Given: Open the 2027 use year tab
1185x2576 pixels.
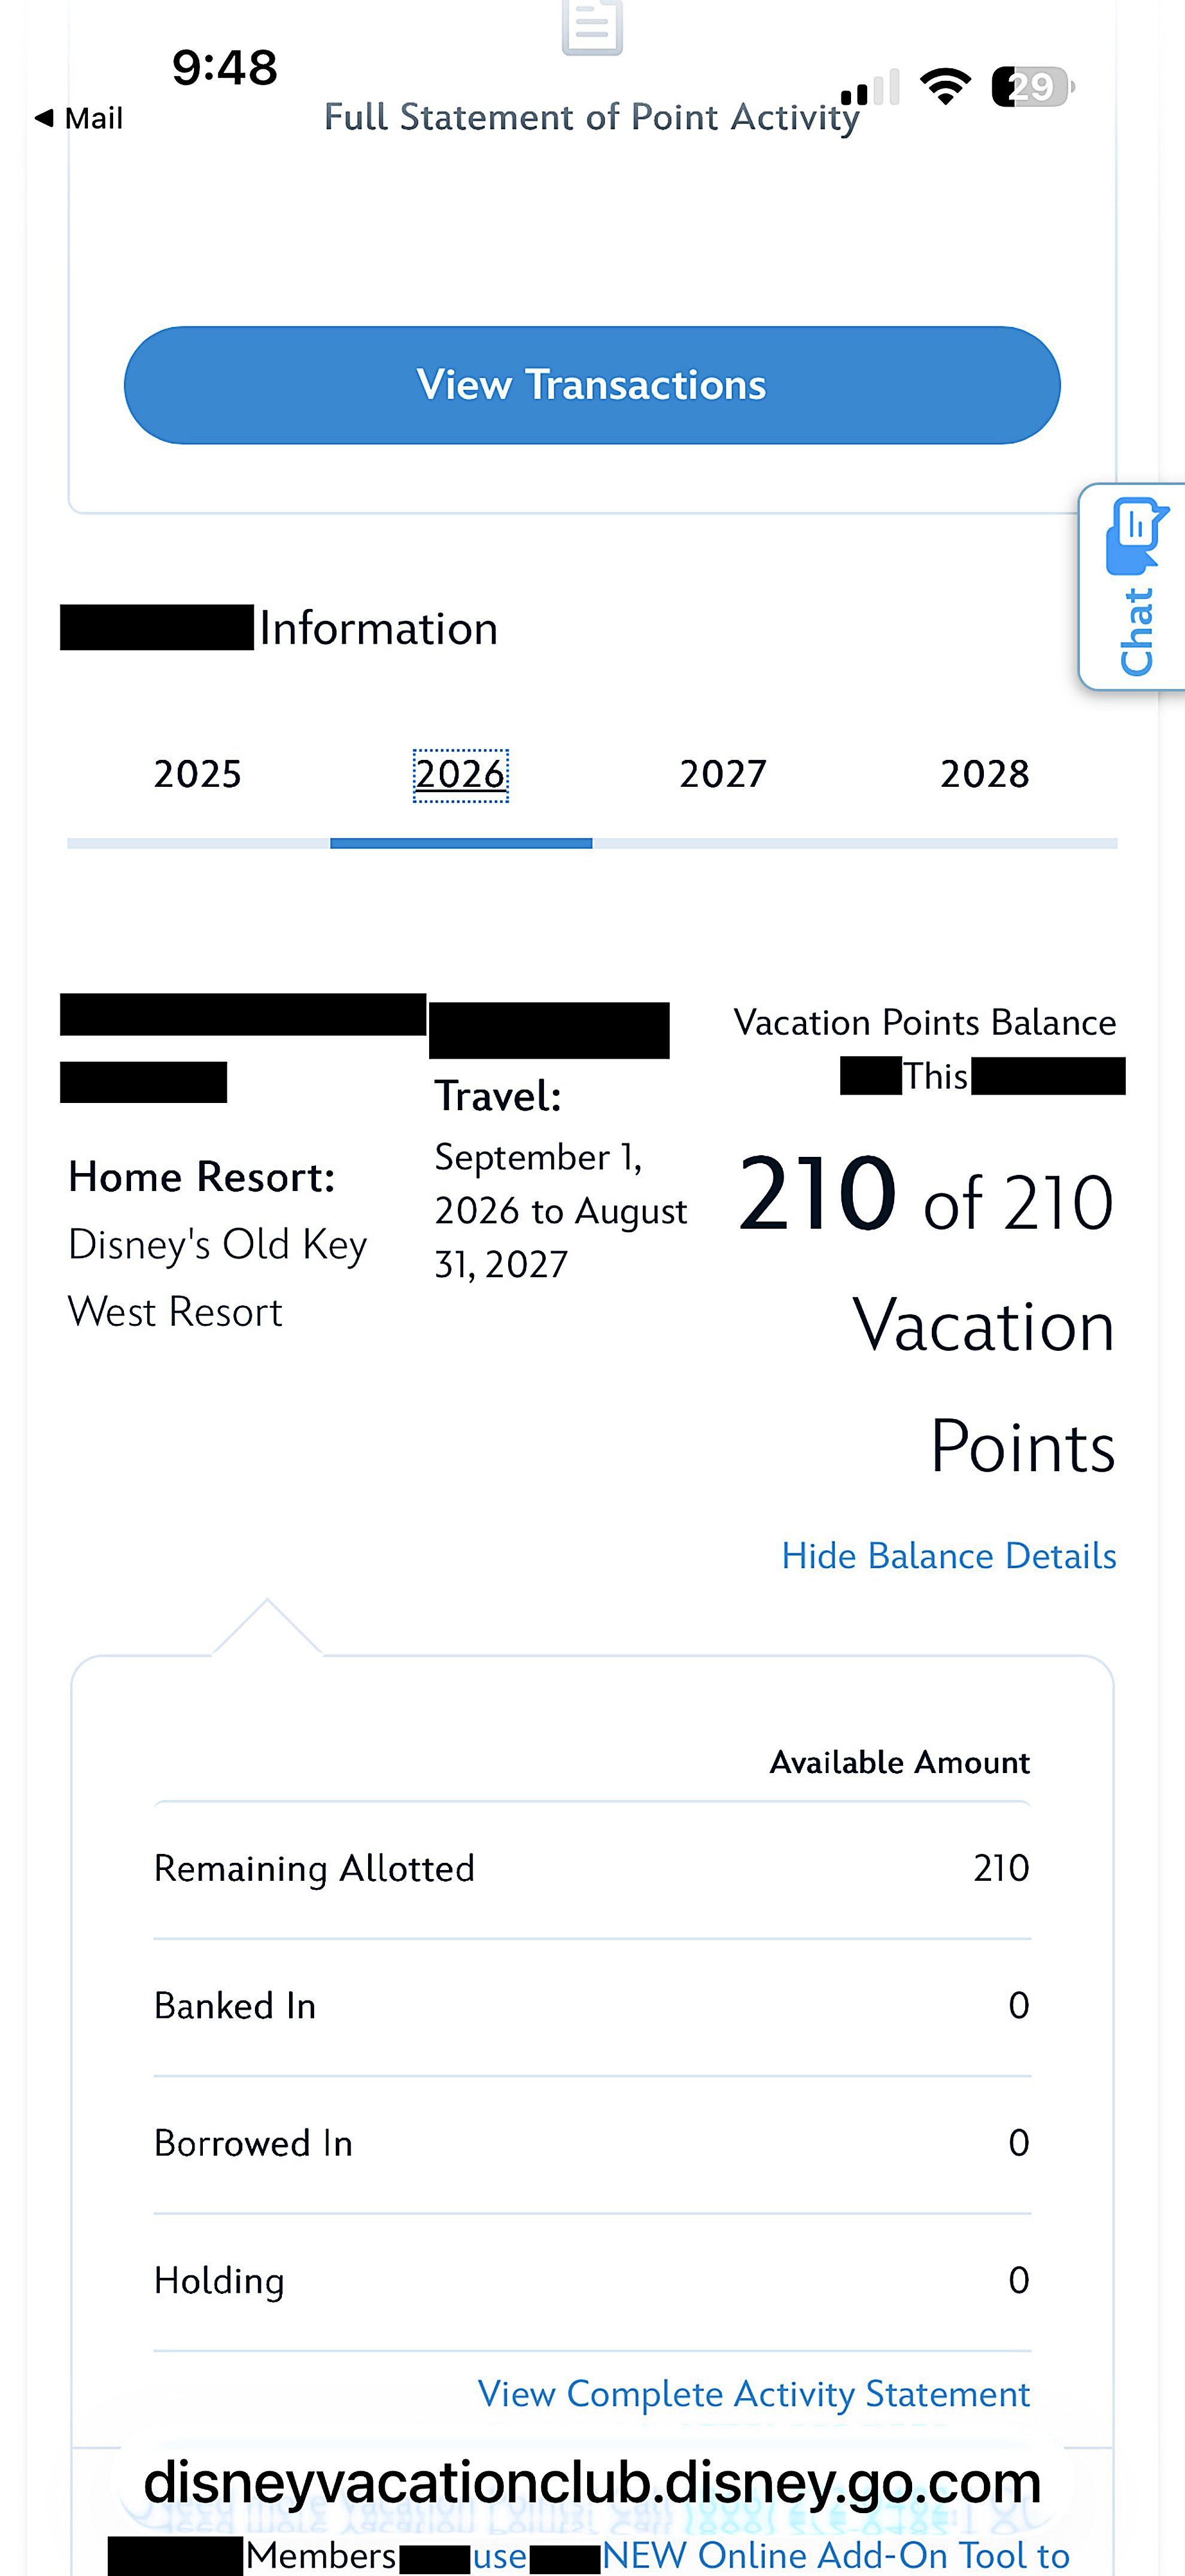Looking at the screenshot, I should [722, 774].
